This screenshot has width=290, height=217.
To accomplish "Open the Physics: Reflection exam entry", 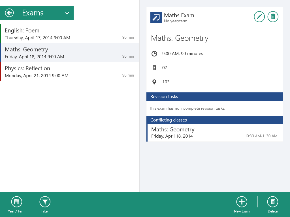I will [69, 71].
